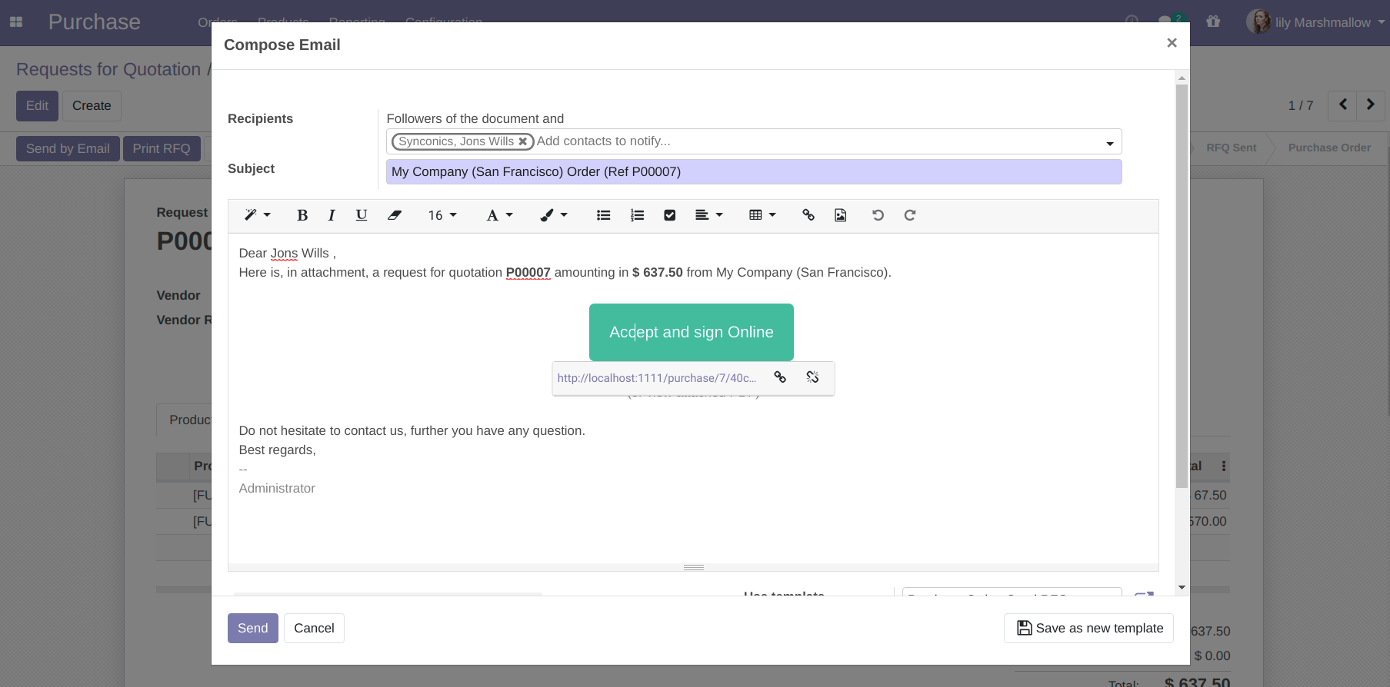Remove Synconics, Jons Wills recipient tag
1390x687 pixels.
(523, 141)
